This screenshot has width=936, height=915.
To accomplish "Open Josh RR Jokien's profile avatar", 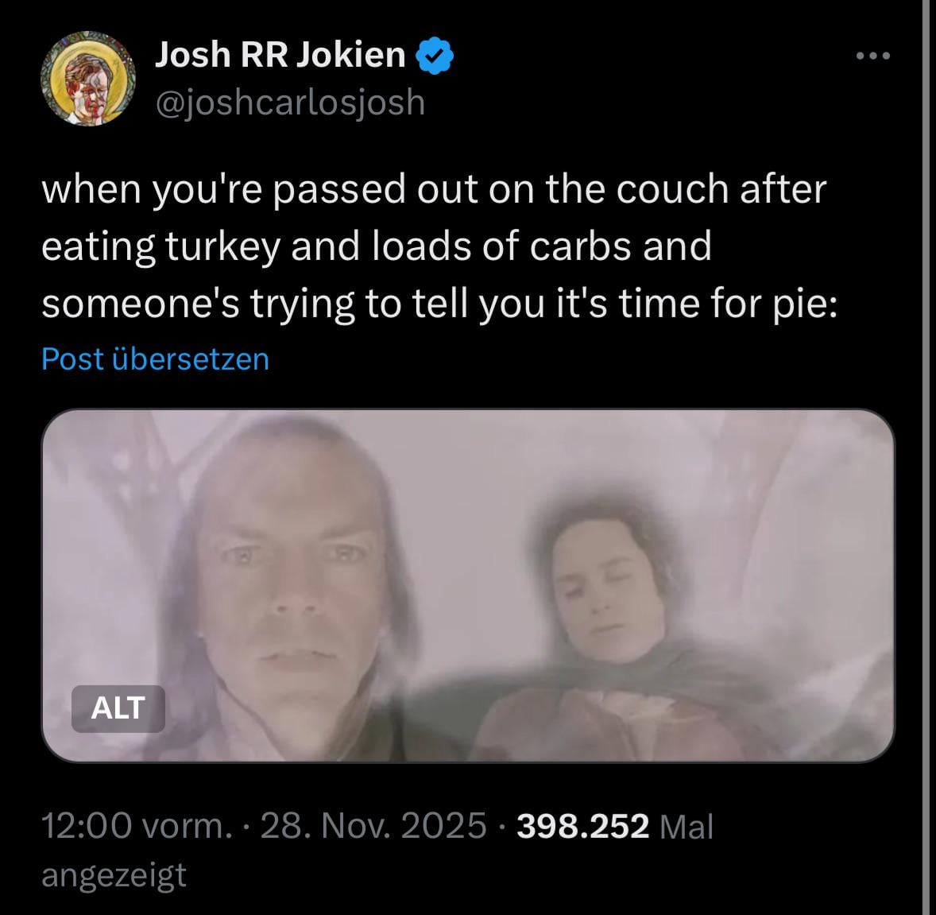I will point(88,78).
